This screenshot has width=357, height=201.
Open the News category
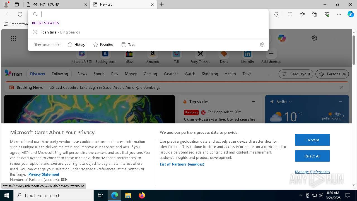pos(82,74)
